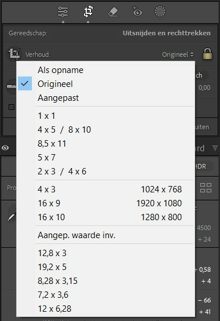Open the profile browser grid icon
The height and width of the screenshot is (321, 220).
pos(206,188)
